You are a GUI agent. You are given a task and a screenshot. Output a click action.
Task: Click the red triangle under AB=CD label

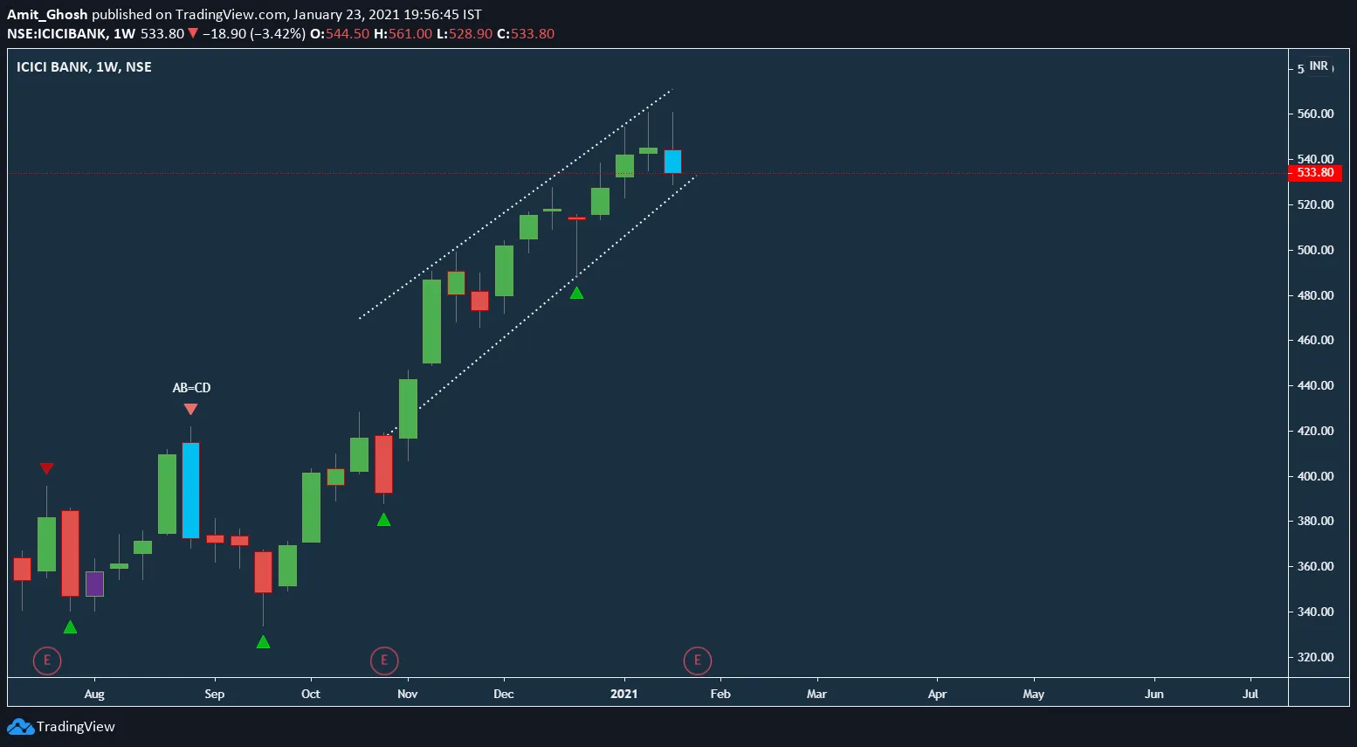[x=191, y=410]
